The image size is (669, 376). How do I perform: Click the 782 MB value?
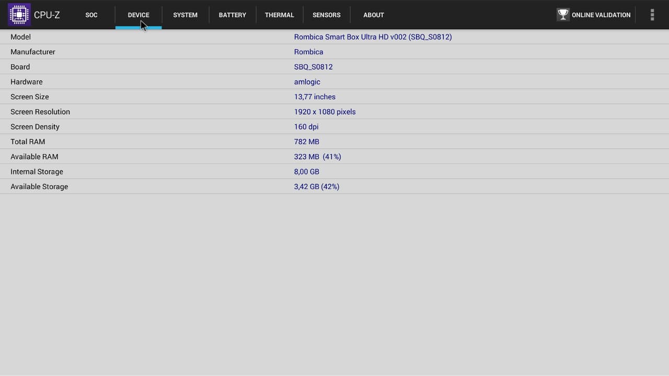[307, 142]
